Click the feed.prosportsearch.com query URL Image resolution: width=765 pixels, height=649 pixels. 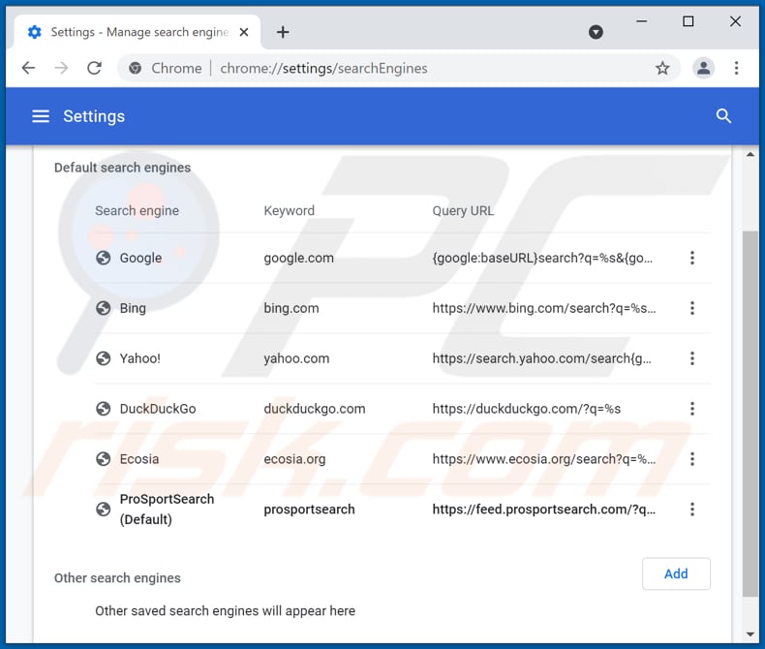(544, 510)
